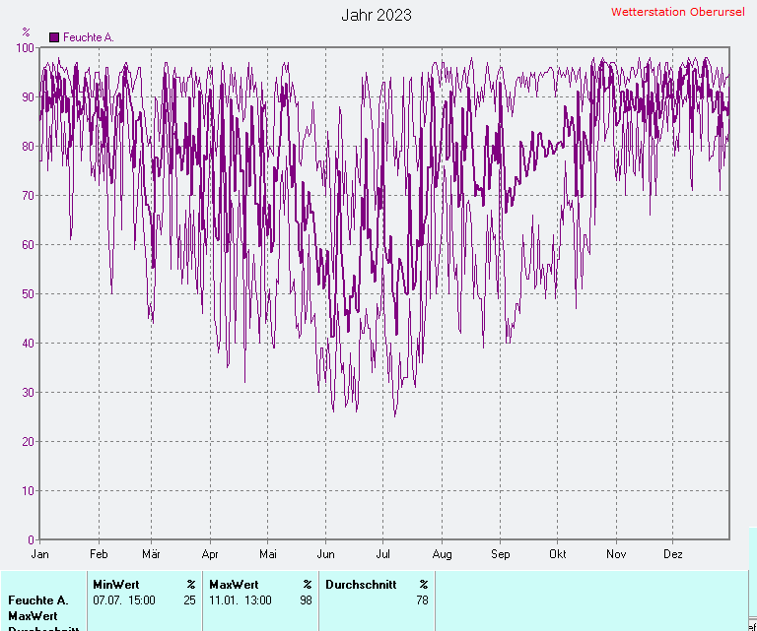Click the 'MaxWert' column header
Screen dimensions: 757x631
tap(234, 585)
